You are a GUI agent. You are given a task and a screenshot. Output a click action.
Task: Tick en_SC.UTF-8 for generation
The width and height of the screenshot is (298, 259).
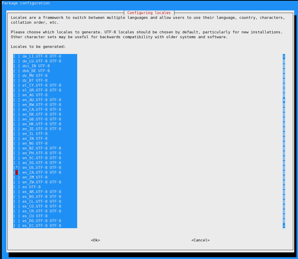[16, 158]
